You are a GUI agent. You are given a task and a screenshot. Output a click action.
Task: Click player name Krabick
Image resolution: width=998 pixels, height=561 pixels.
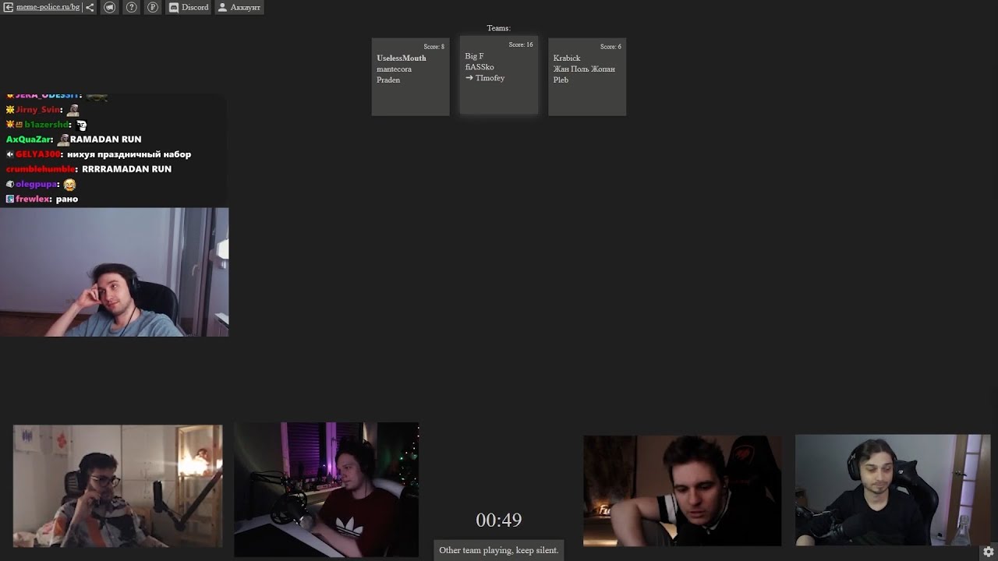pyautogui.click(x=567, y=58)
